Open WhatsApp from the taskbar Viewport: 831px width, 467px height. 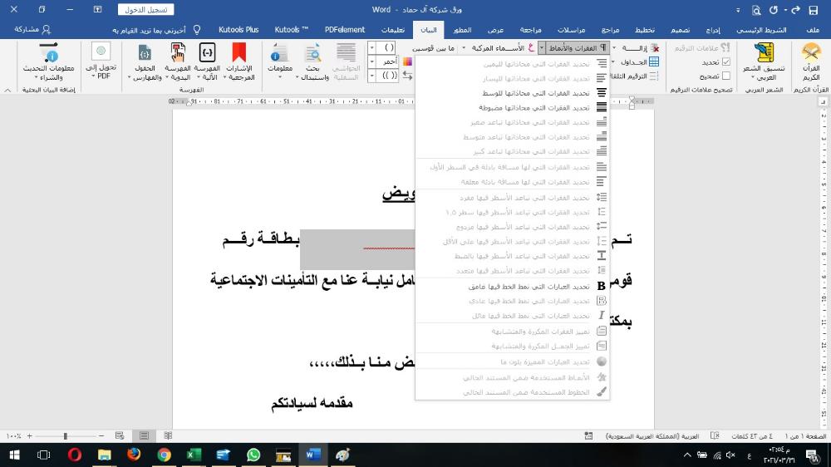[x=253, y=455]
